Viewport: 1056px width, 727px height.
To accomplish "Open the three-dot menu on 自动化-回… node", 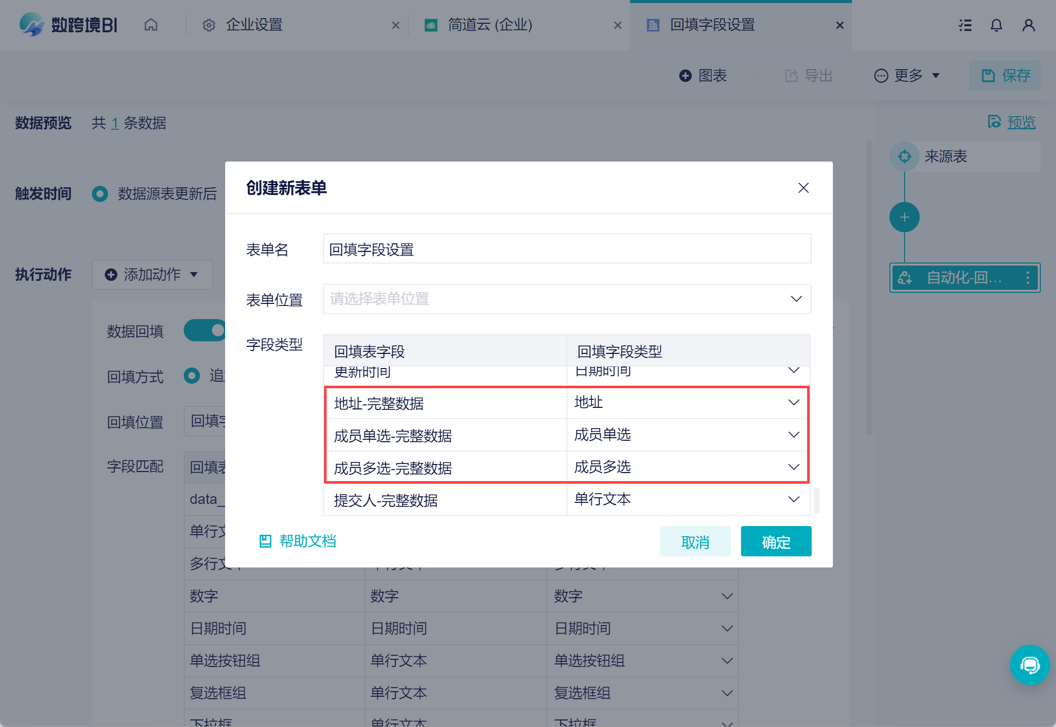I will point(1028,277).
